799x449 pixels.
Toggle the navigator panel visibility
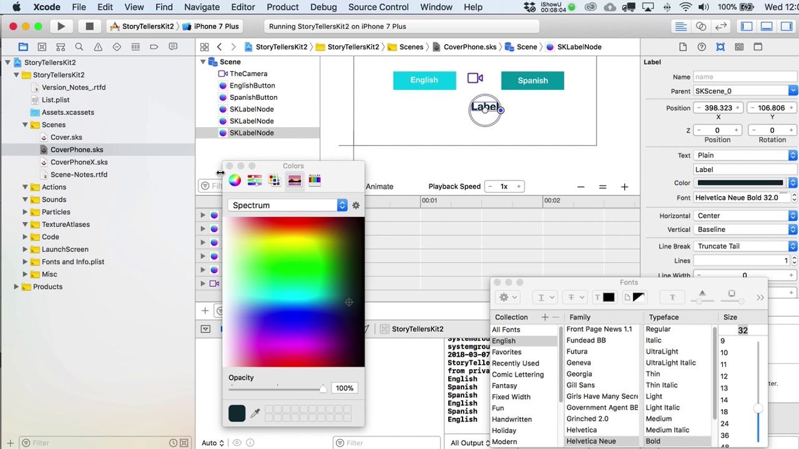click(x=747, y=26)
